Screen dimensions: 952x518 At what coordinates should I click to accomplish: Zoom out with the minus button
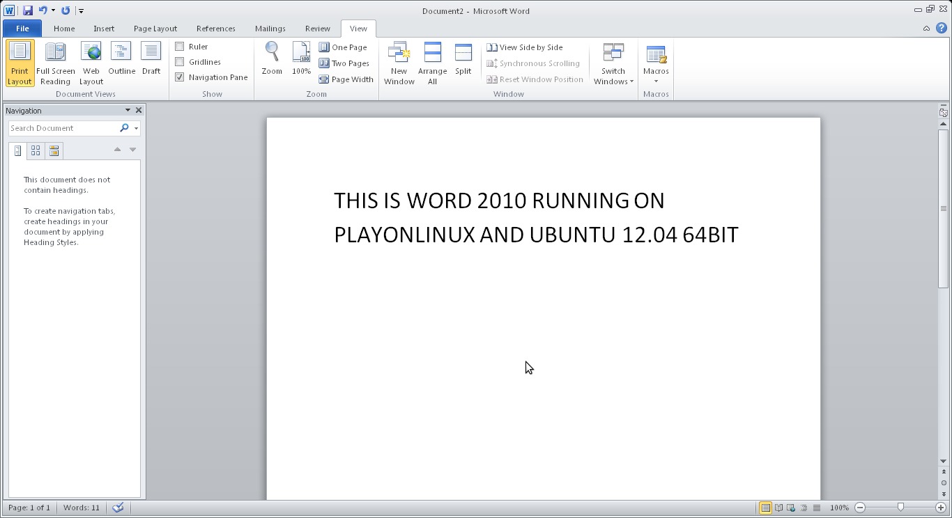coord(860,508)
